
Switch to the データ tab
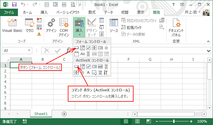point(108,12)
